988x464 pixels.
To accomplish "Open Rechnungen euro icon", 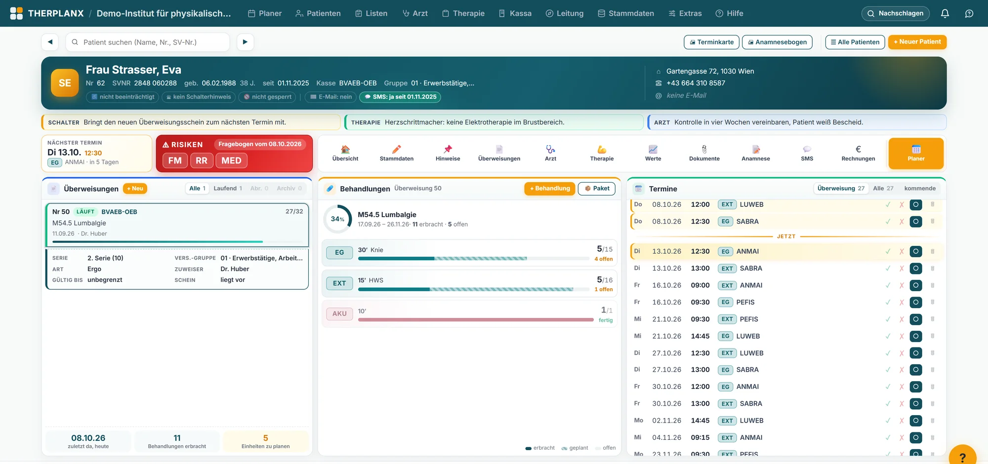I will coord(859,149).
